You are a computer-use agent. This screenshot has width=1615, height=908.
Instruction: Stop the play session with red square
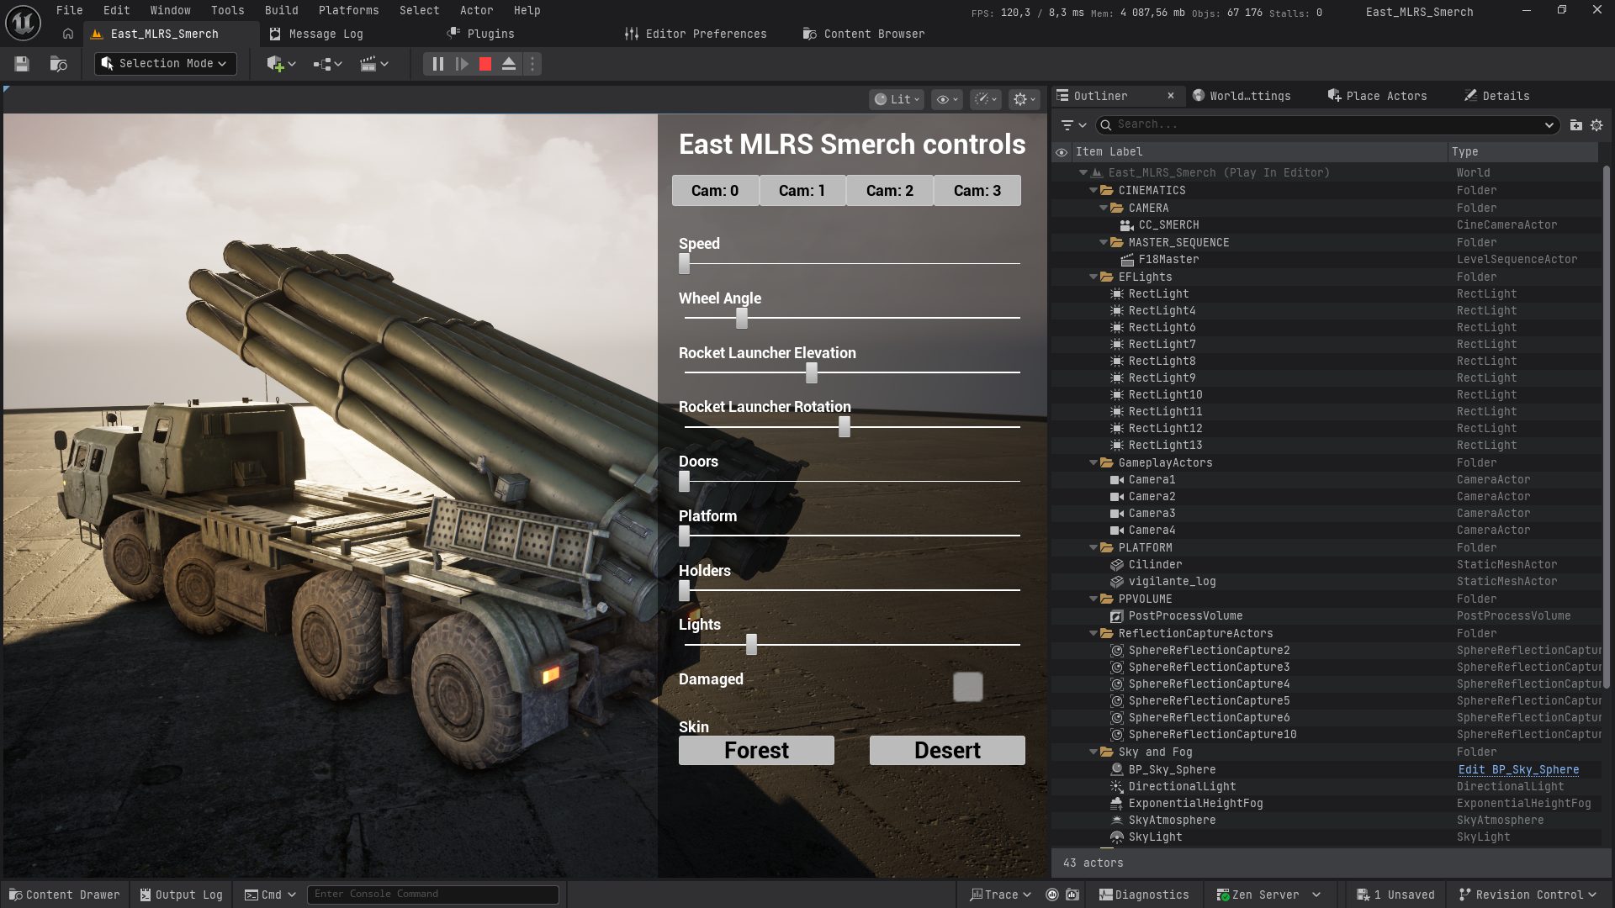[485, 64]
